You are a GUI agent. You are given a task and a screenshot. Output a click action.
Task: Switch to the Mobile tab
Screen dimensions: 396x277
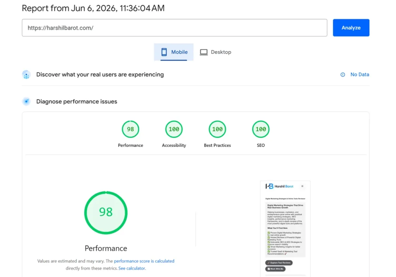(174, 52)
